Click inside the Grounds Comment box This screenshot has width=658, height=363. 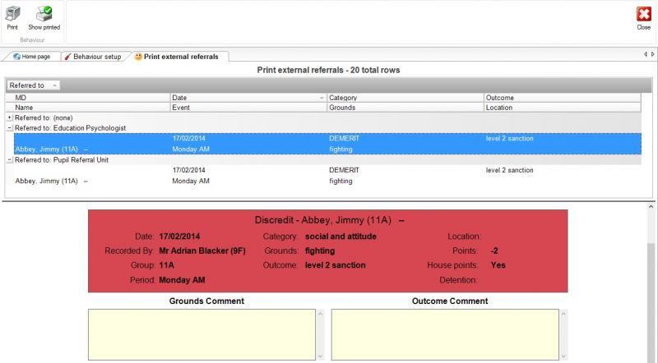(x=202, y=334)
